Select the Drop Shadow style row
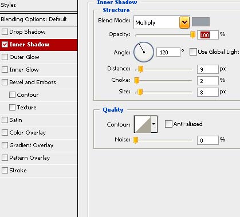This screenshot has width=240, height=217. point(38,32)
